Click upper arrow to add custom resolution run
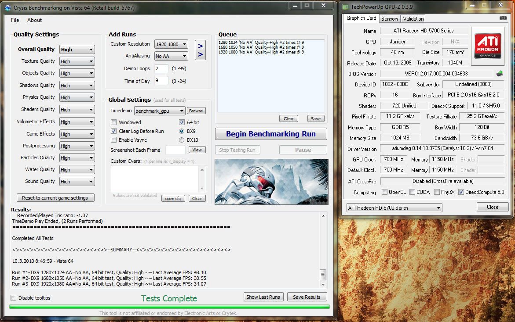 (x=200, y=46)
